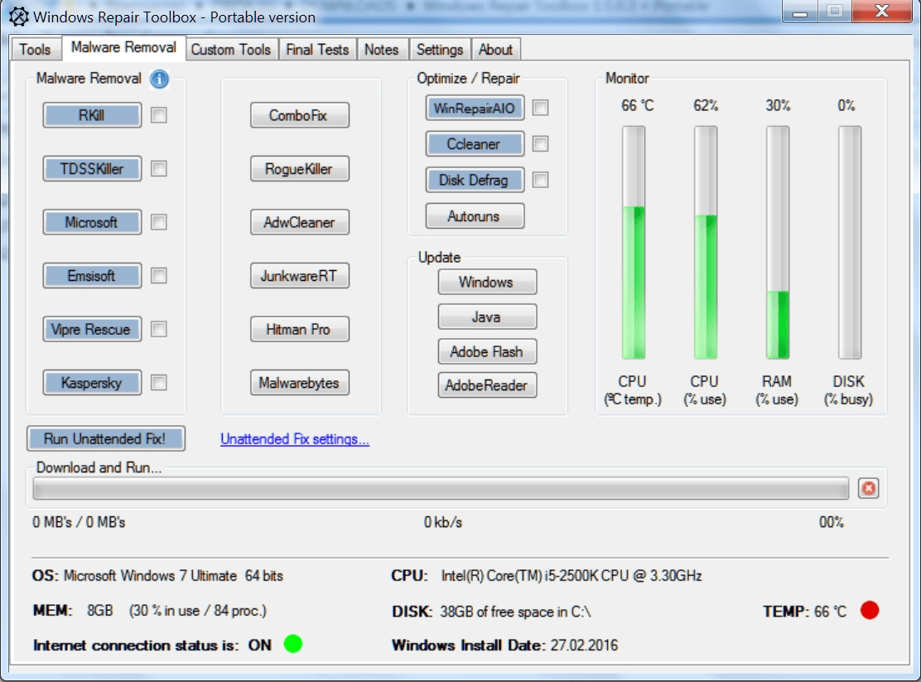Click the '0 kb/s' download speed text
The image size is (921, 682).
443,522
